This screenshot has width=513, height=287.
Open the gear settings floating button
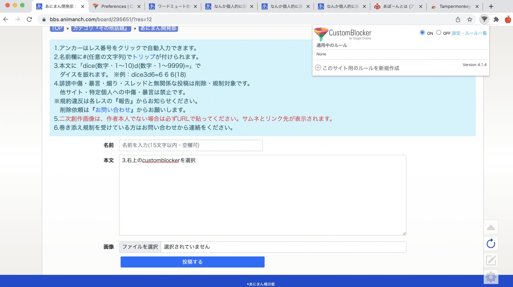coord(491,277)
